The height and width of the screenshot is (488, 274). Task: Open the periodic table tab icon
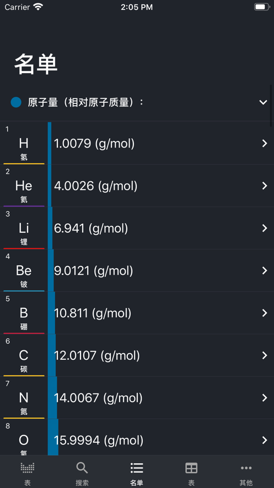[28, 468]
